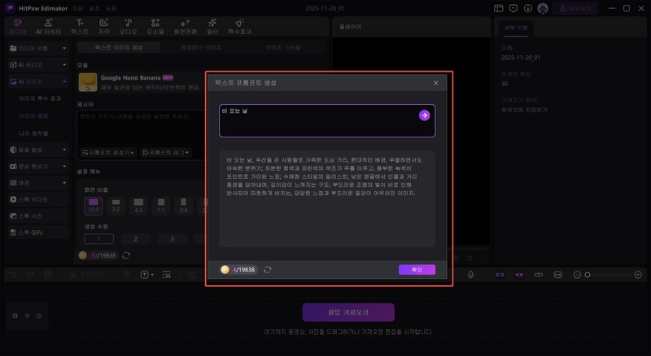Open the 프롬프트 태그 dropdown

point(166,153)
